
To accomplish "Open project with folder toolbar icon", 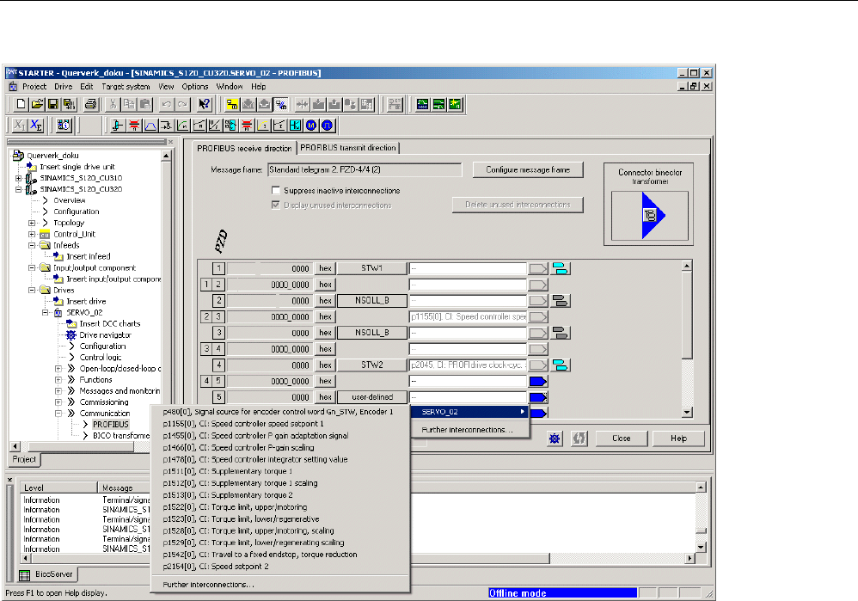I will 37,104.
